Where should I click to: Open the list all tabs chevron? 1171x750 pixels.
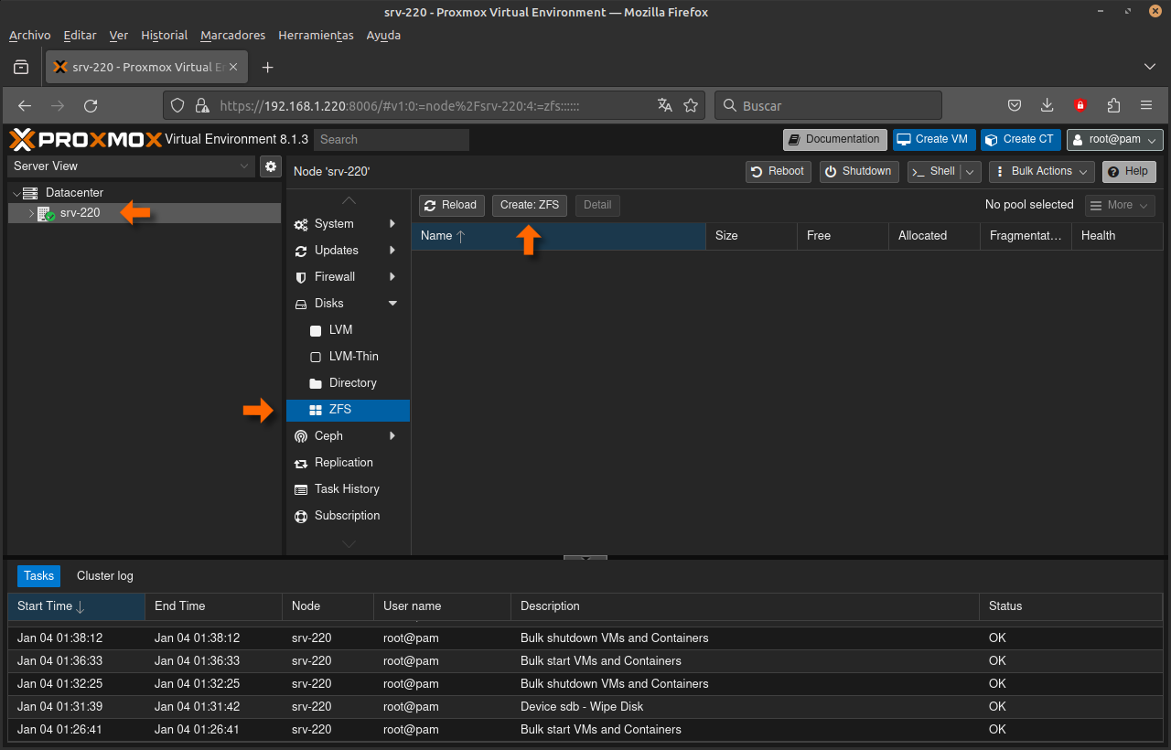coord(1150,67)
